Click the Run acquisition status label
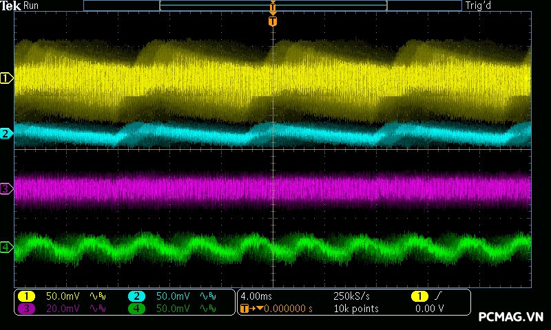Viewport: 551px width, 330px height. coord(31,5)
